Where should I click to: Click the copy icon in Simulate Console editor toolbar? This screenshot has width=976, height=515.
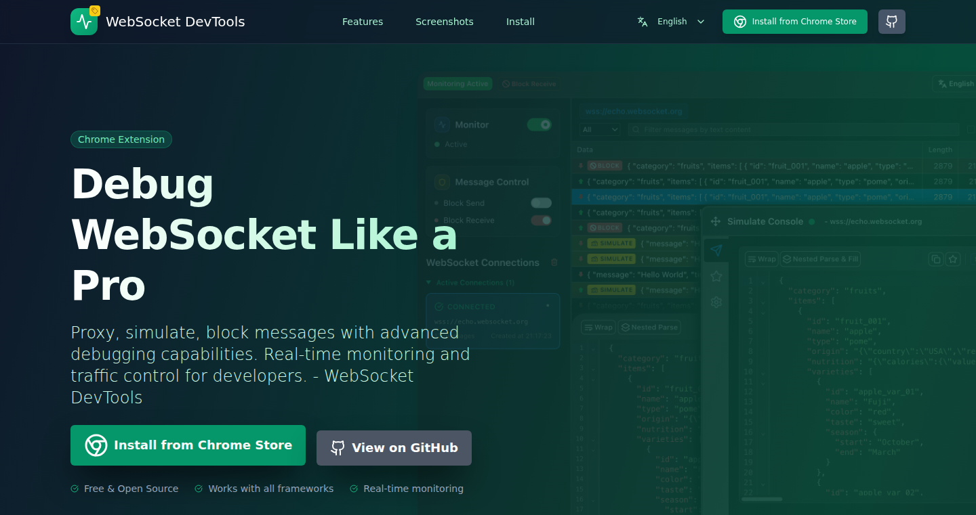pyautogui.click(x=936, y=259)
